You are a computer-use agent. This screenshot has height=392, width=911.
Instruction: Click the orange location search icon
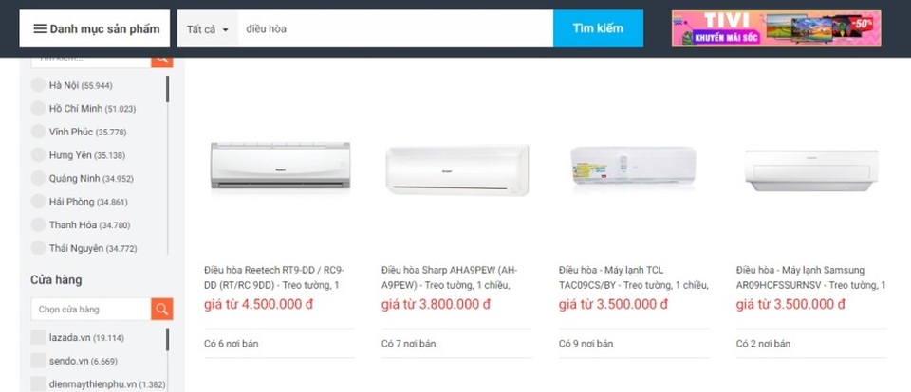(x=162, y=58)
